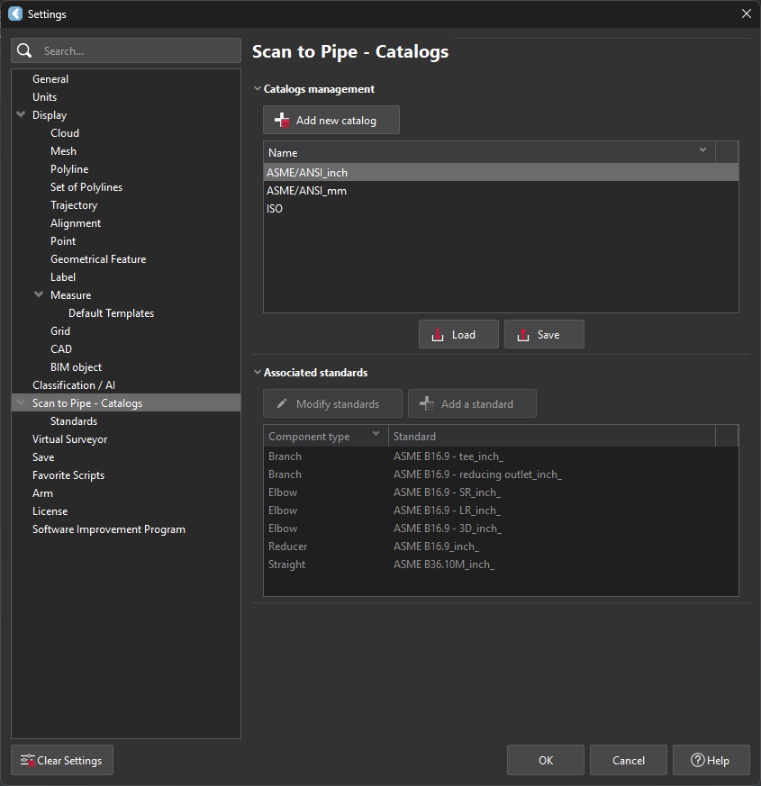Click the Clear Settings icon
The image size is (761, 786).
coord(27,761)
